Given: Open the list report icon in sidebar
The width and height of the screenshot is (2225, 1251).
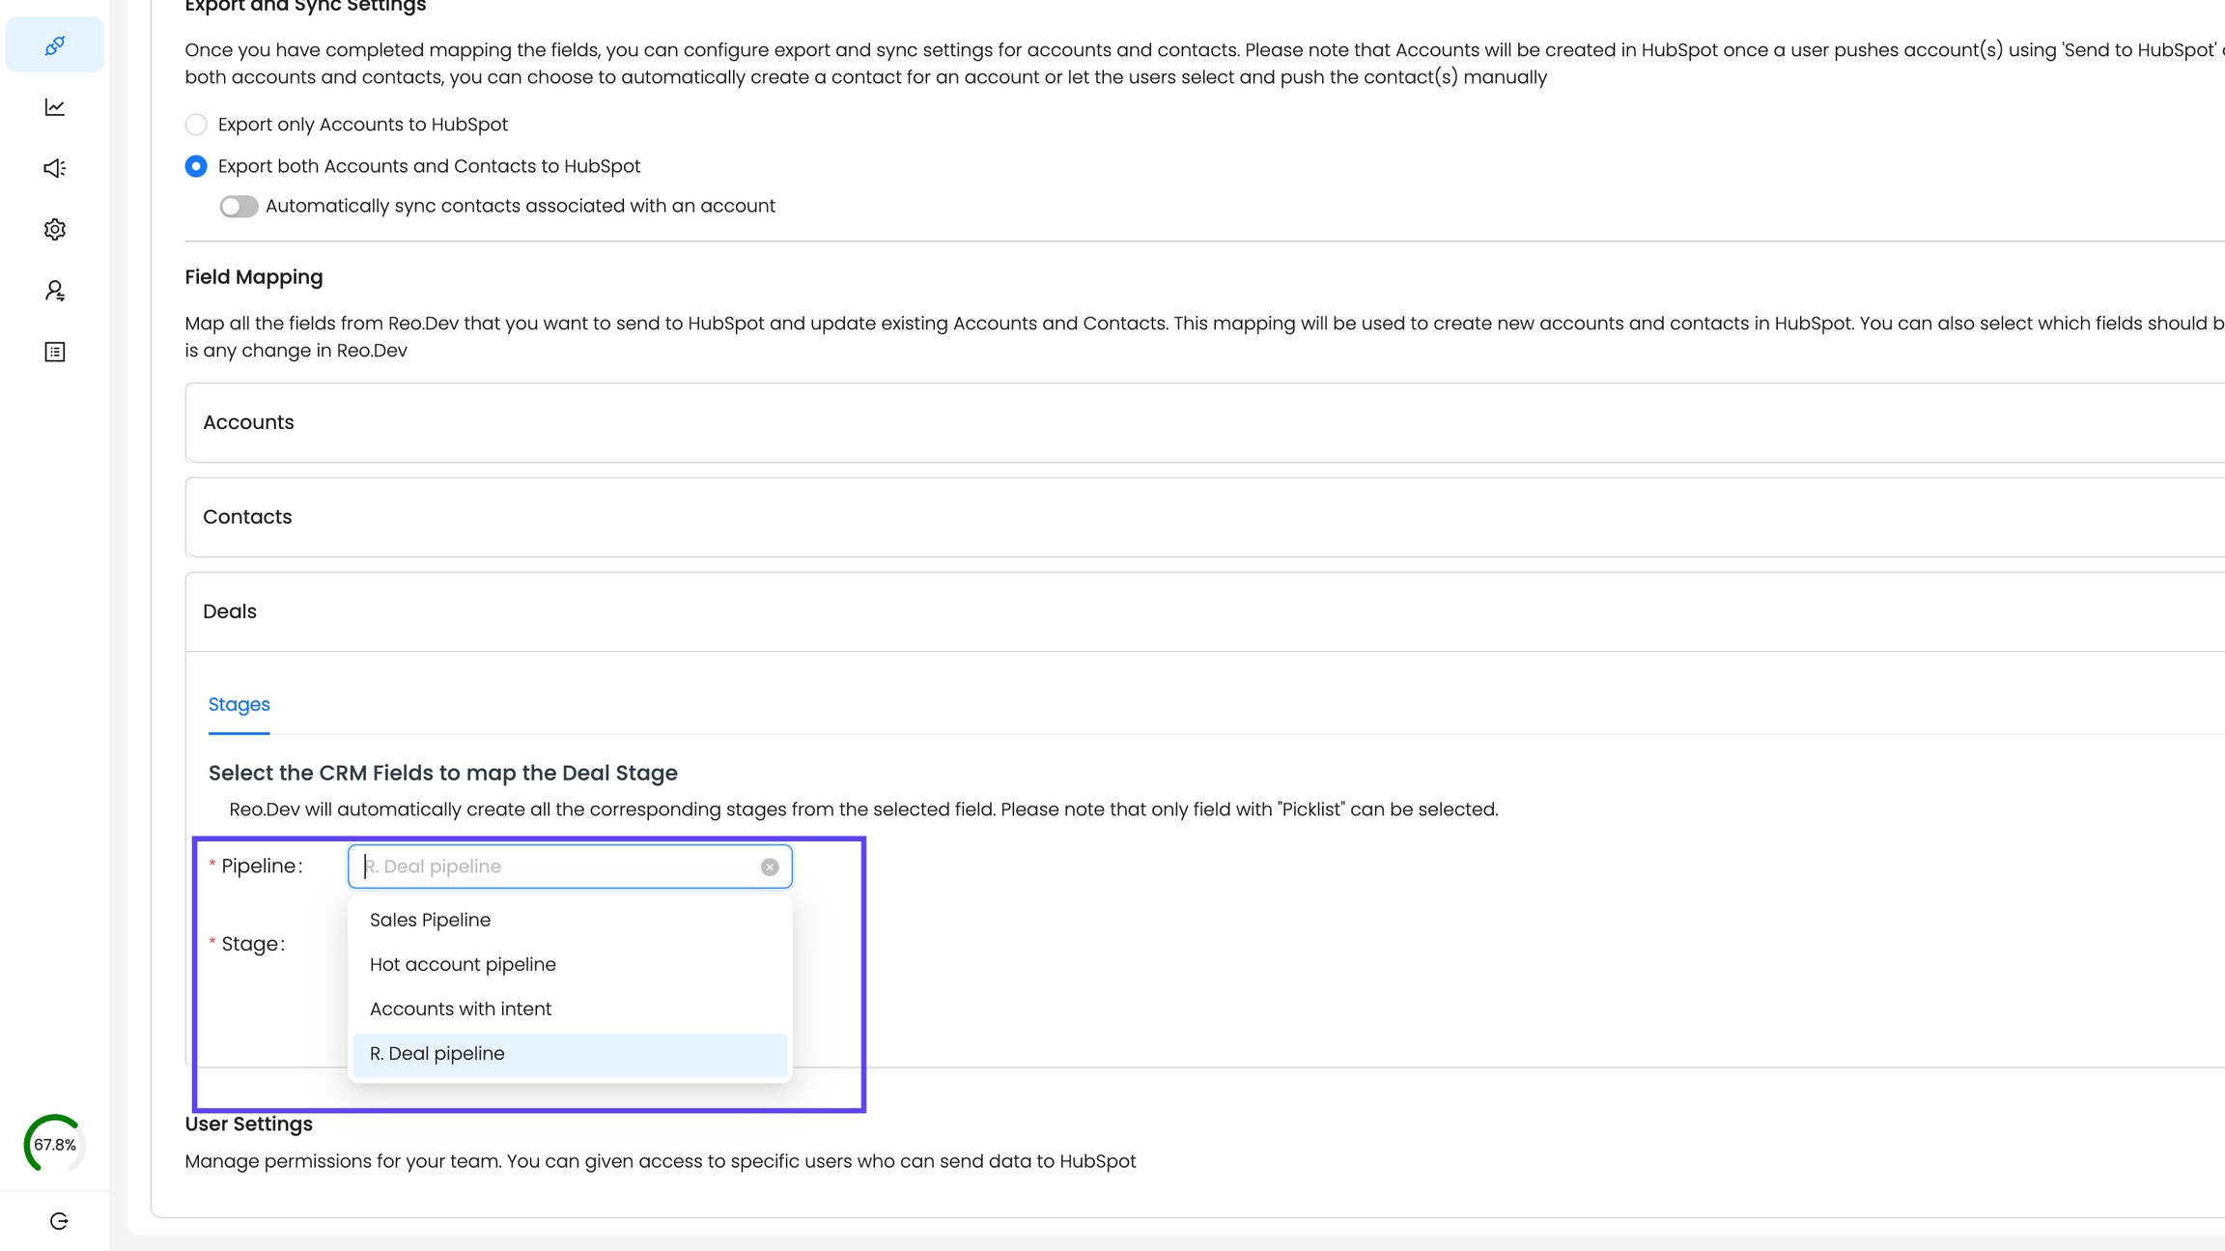Looking at the screenshot, I should (55, 352).
